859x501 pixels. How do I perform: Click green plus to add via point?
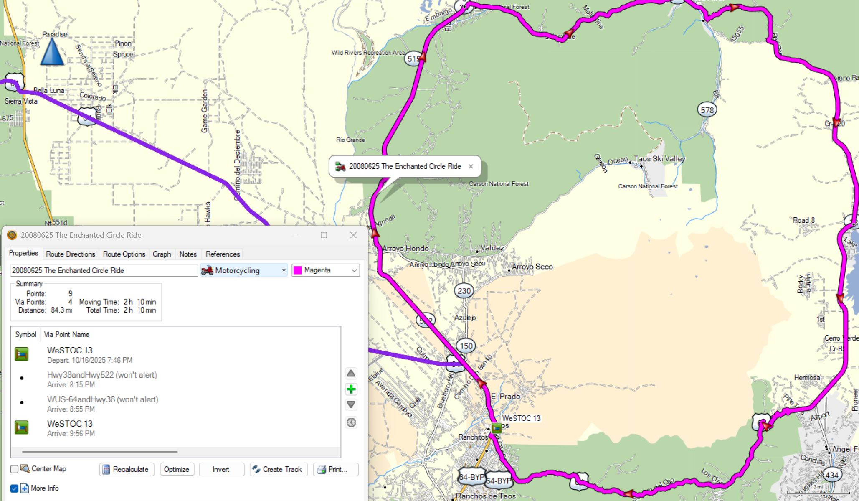(x=351, y=389)
